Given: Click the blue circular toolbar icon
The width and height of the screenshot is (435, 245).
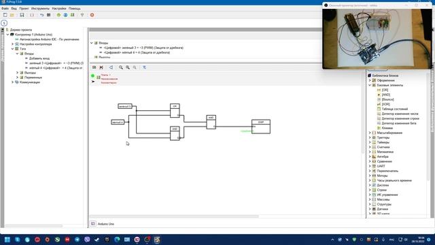Looking at the screenshot, I should [65, 15].
